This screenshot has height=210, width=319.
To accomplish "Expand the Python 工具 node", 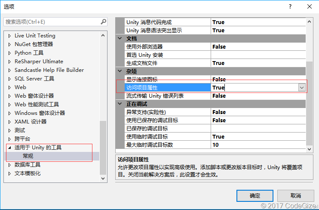I will click(9, 53).
